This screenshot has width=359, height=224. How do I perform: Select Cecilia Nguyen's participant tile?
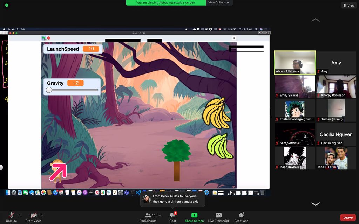tap(336, 134)
